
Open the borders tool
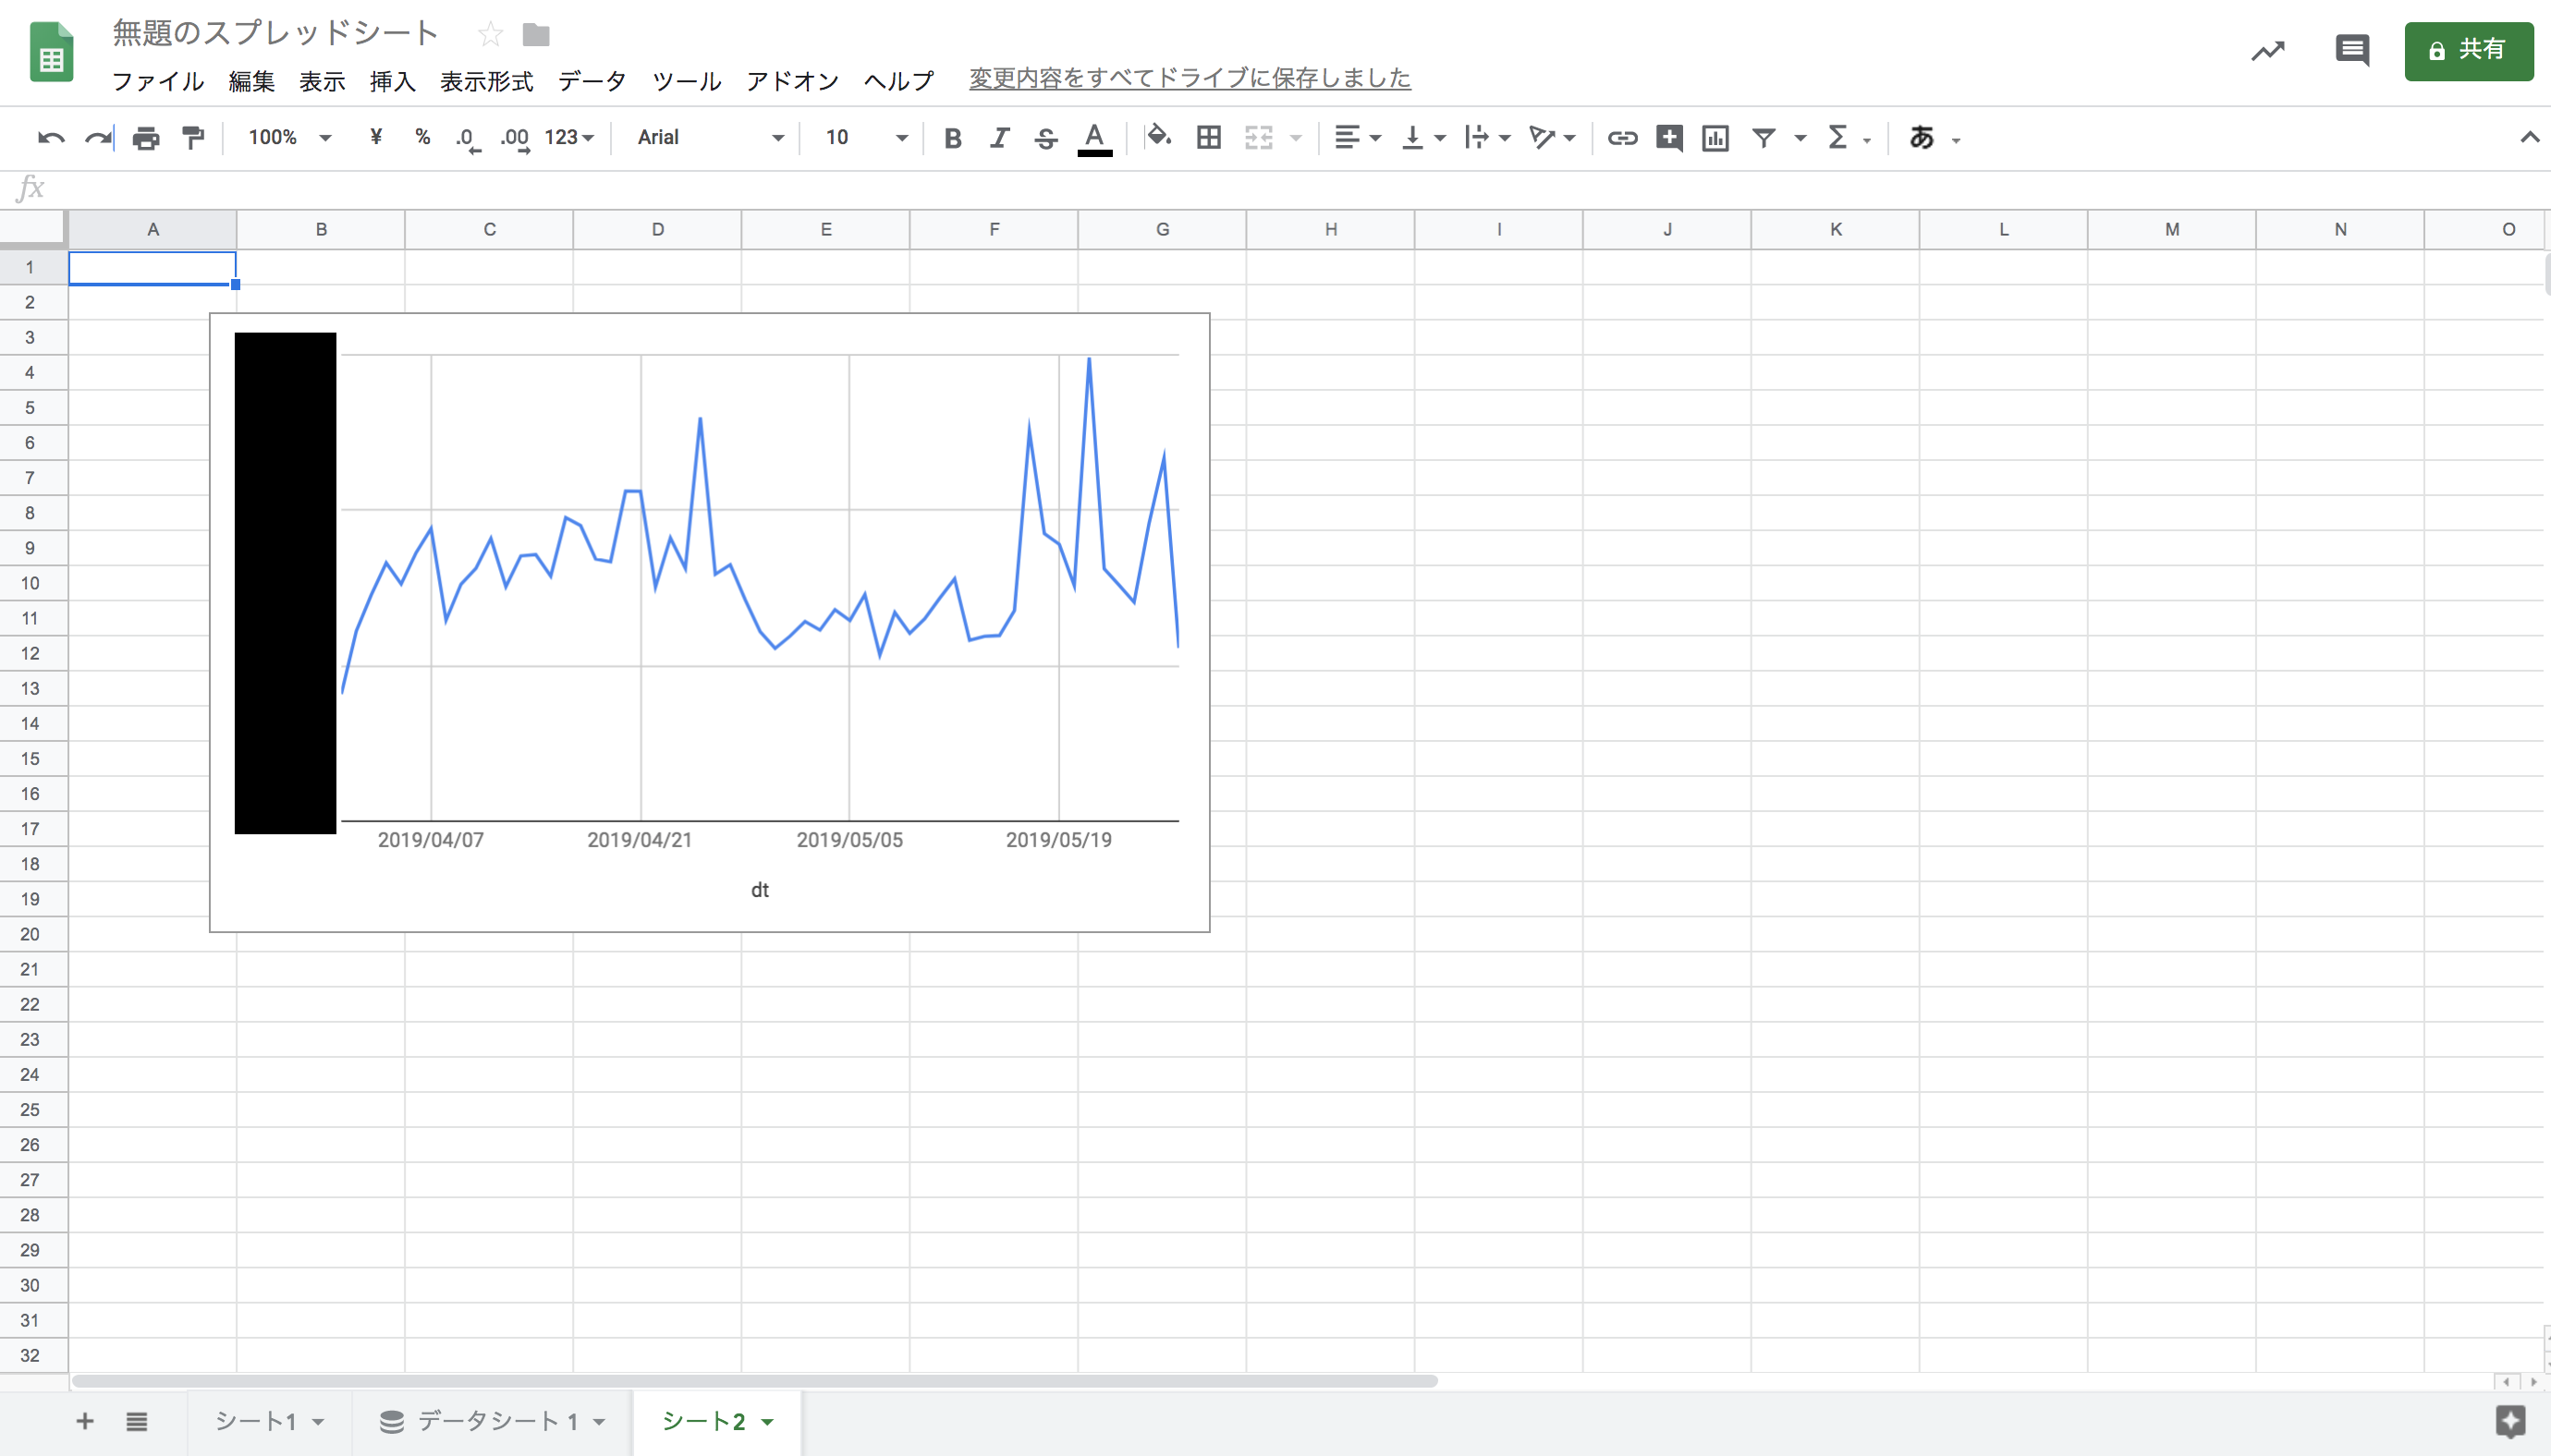(x=1208, y=138)
